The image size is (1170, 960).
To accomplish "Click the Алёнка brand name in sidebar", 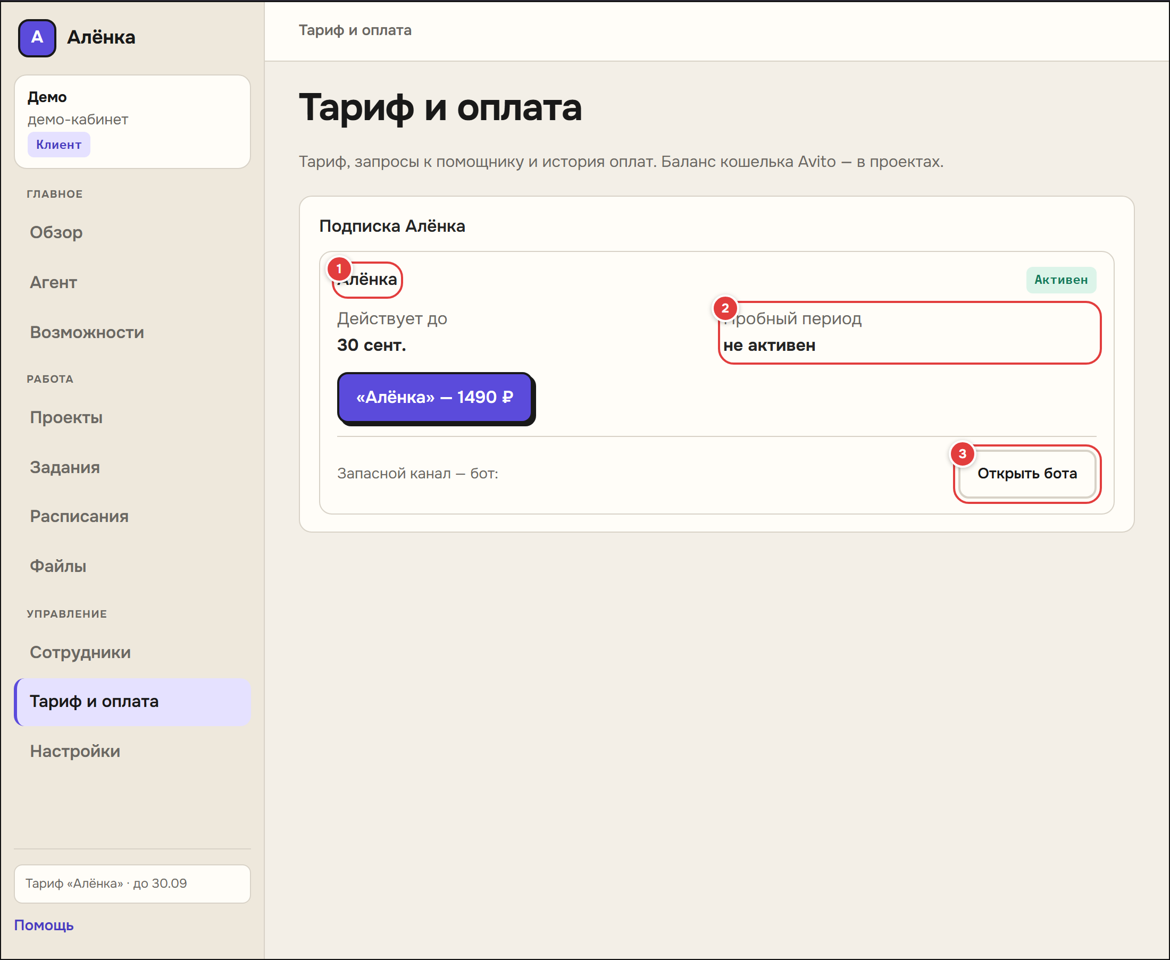I will [x=101, y=38].
